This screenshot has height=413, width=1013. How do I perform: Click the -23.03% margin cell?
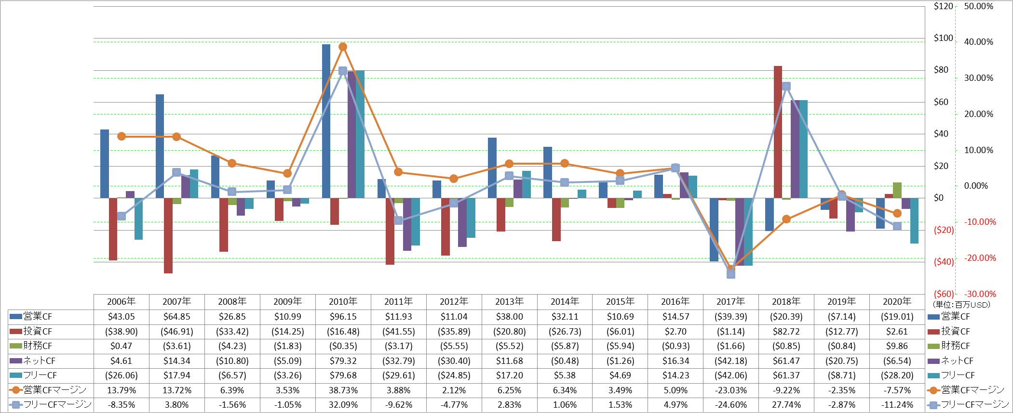pyautogui.click(x=730, y=390)
